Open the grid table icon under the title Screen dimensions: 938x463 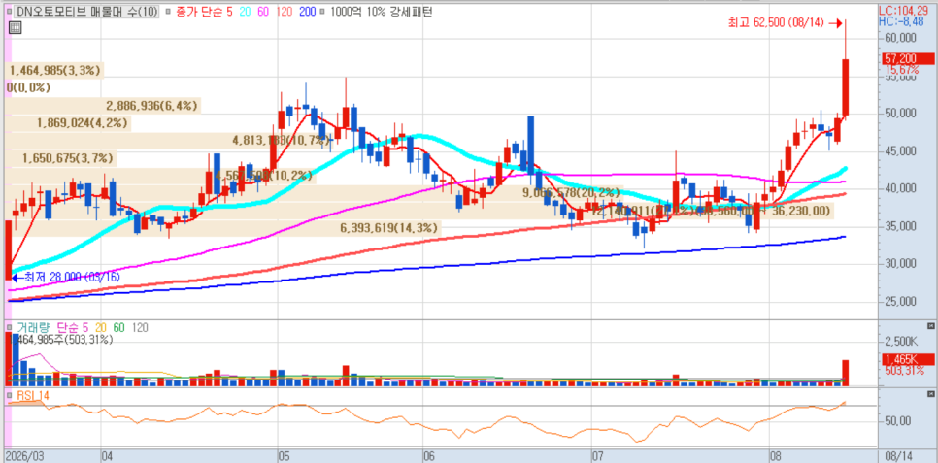(15, 27)
